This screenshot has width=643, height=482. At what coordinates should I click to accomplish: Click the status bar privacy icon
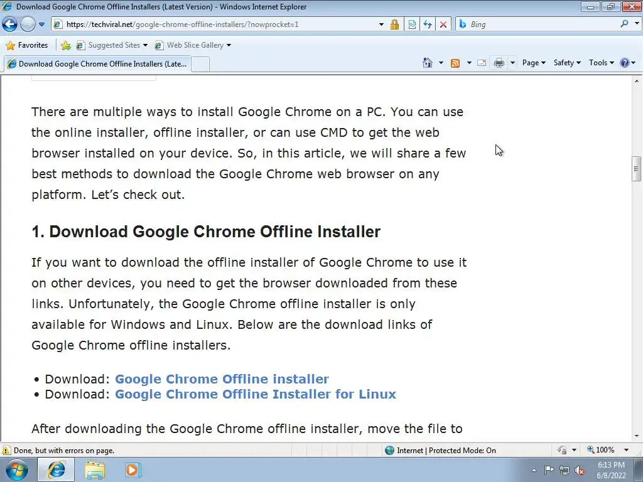point(562,450)
